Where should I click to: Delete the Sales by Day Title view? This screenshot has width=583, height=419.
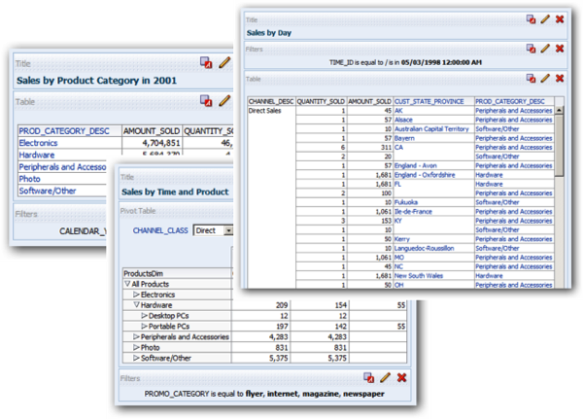(x=560, y=19)
